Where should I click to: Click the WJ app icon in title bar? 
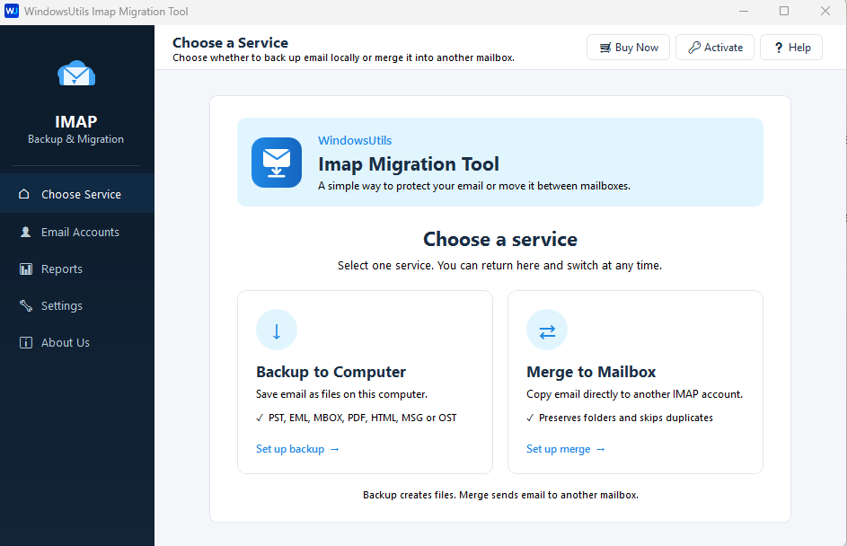point(12,11)
